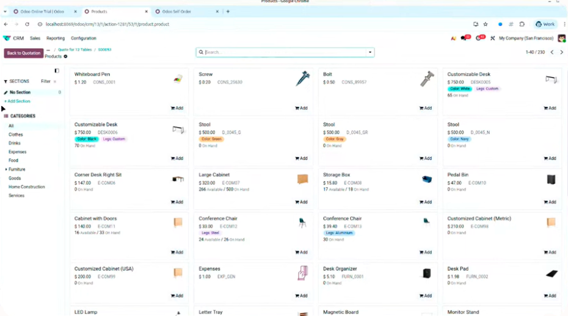Add Whiteboard Pen to the quotation
This screenshot has height=316, width=568.
point(177,108)
